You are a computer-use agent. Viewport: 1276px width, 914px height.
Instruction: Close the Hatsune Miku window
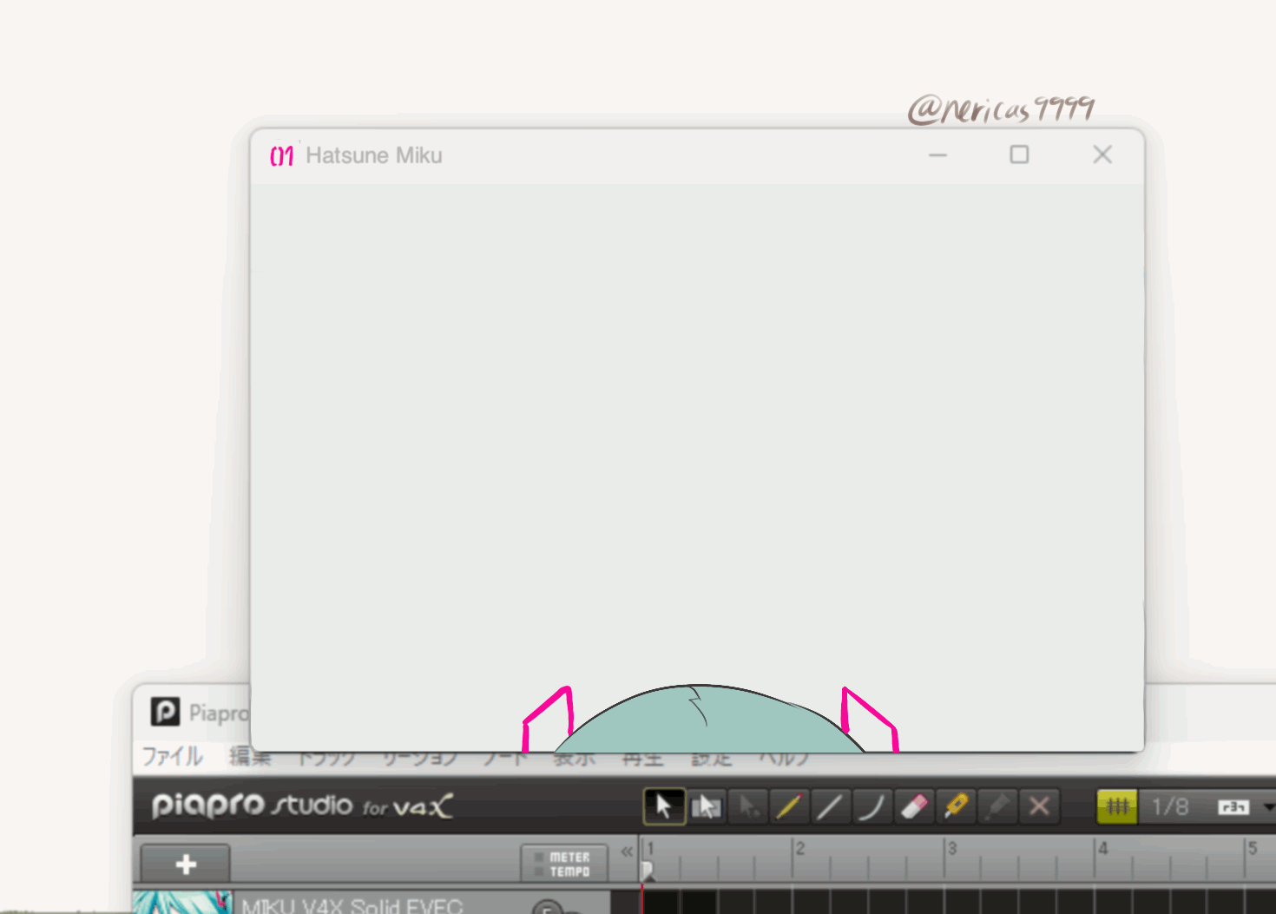[1102, 155]
